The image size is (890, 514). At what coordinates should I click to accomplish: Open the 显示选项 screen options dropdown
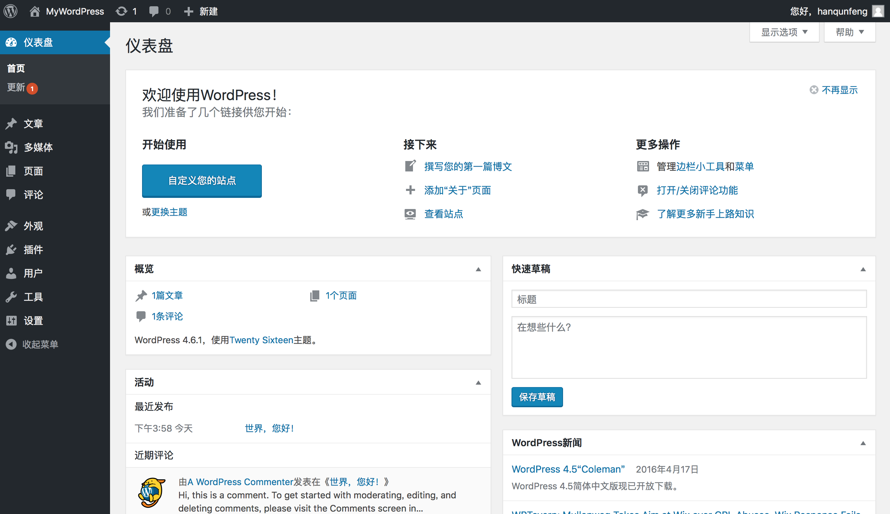click(784, 32)
